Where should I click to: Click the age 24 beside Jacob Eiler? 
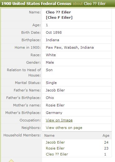click(106, 142)
